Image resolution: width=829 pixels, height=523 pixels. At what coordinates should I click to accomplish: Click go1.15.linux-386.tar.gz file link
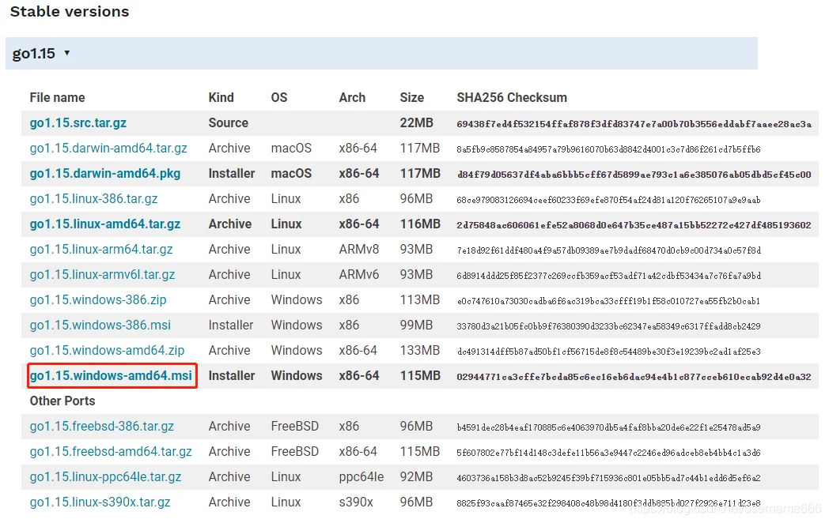click(x=93, y=199)
